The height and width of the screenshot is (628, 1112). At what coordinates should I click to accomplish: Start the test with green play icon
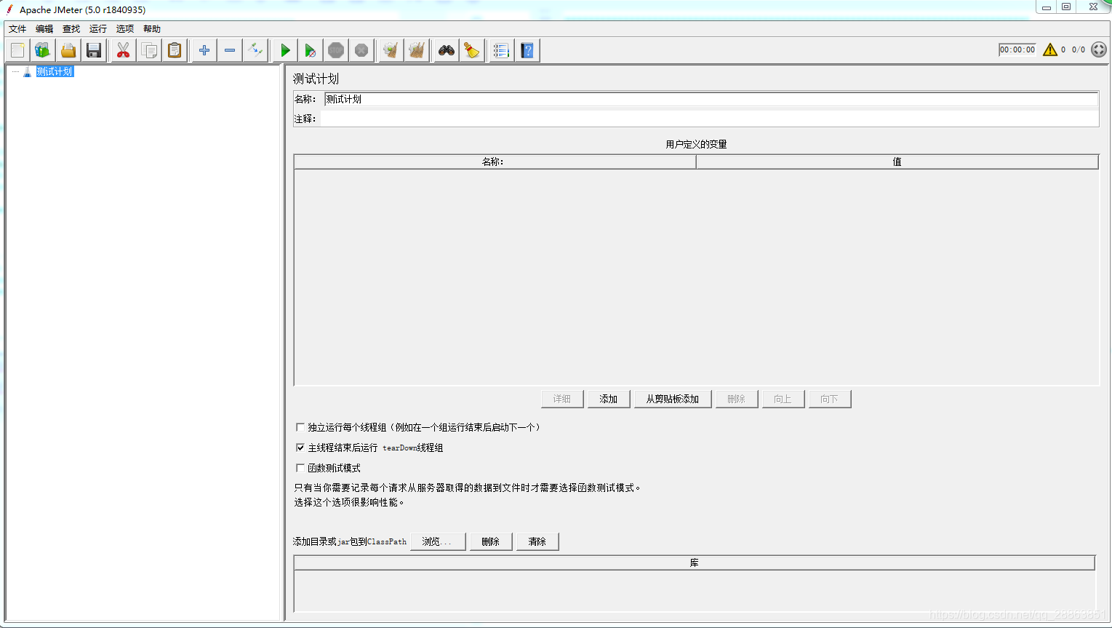pos(285,50)
